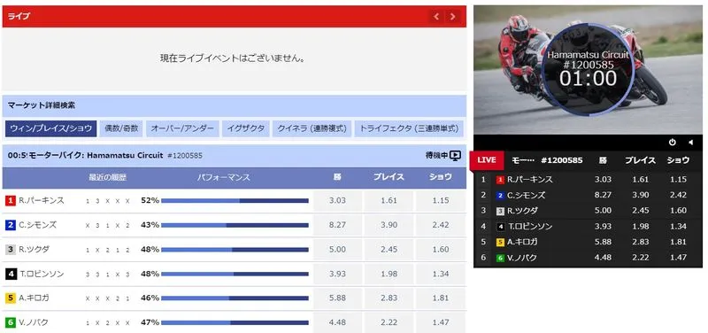Bet win odds 4.48 for V.ノバク
This screenshot has height=333, width=708.
(x=337, y=322)
